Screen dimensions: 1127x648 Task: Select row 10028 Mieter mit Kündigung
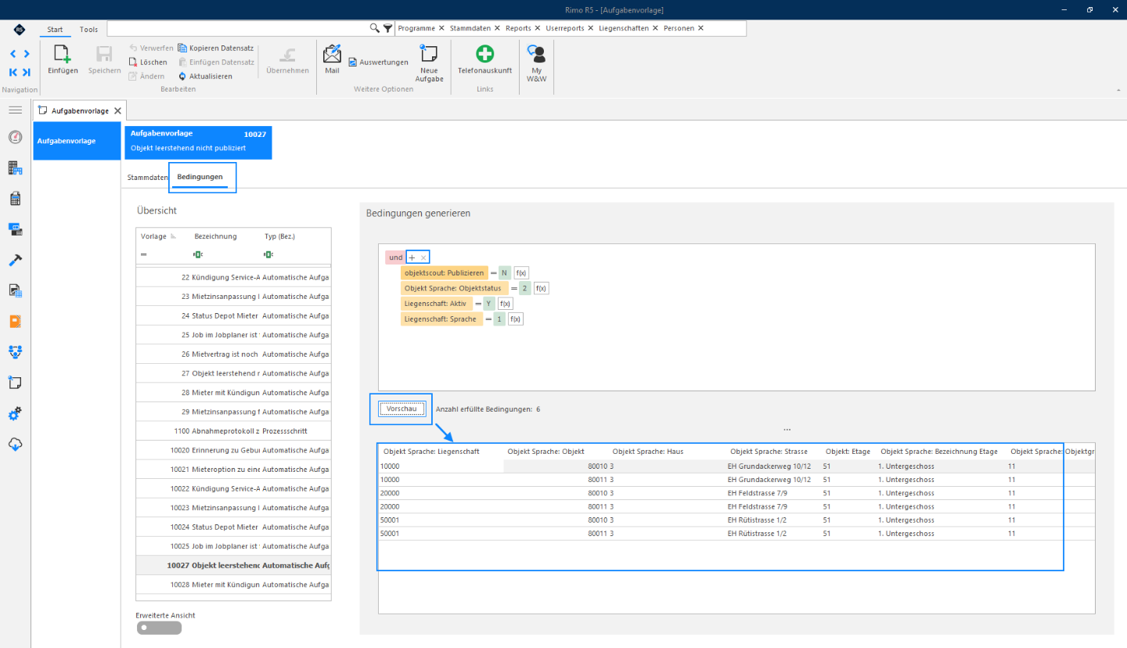coord(233,585)
